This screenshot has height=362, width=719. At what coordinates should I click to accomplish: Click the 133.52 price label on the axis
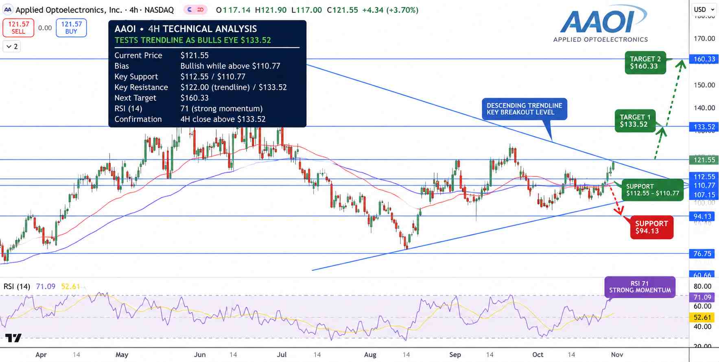704,127
